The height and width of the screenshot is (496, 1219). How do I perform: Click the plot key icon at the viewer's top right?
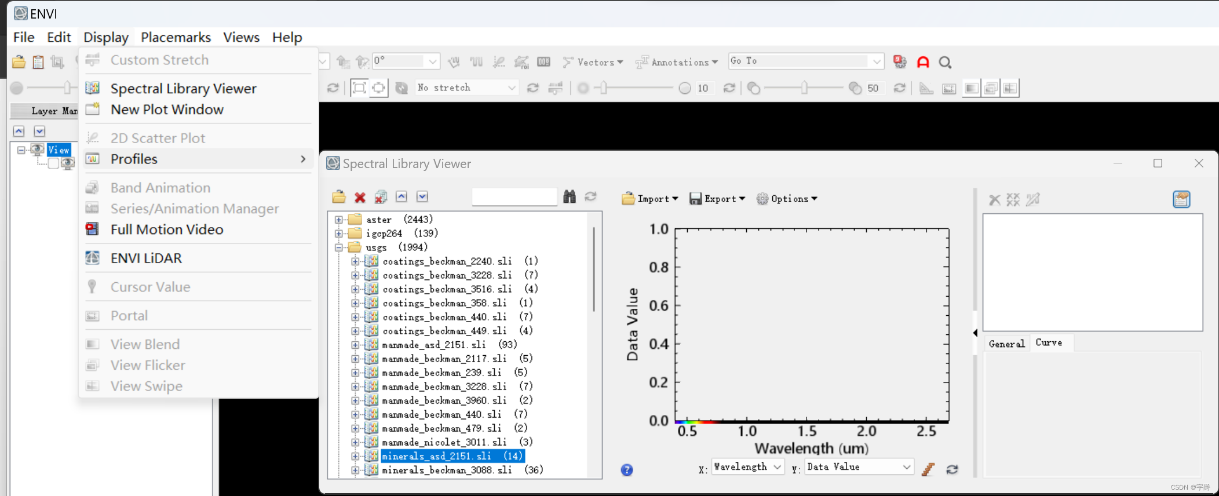click(1181, 199)
